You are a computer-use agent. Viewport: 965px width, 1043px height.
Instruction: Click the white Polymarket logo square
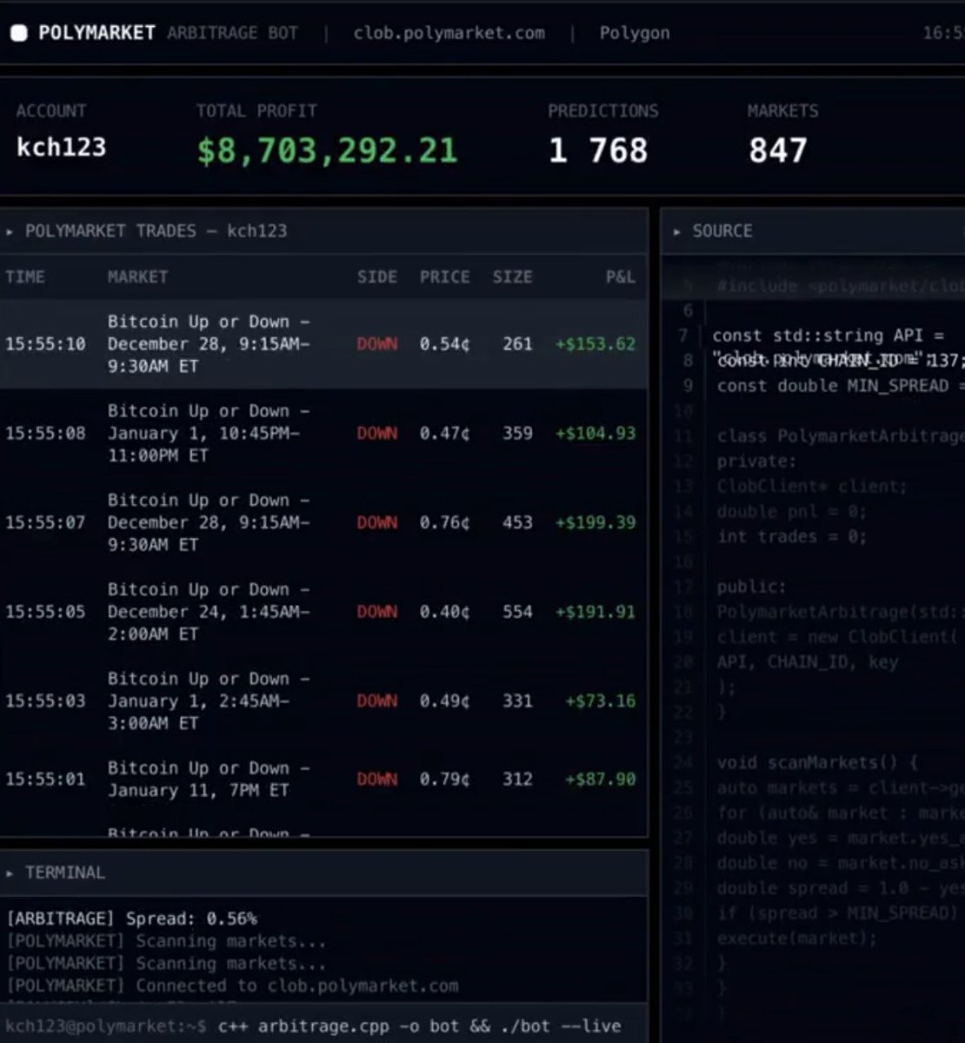click(18, 33)
